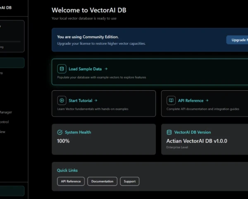Open the sidebar item ending in 'iew'
This screenshot has width=248, height=199.
tap(2, 132)
